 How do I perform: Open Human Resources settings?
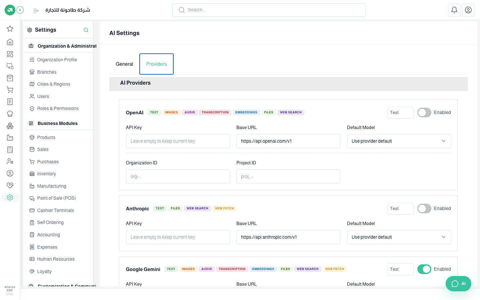(56, 259)
